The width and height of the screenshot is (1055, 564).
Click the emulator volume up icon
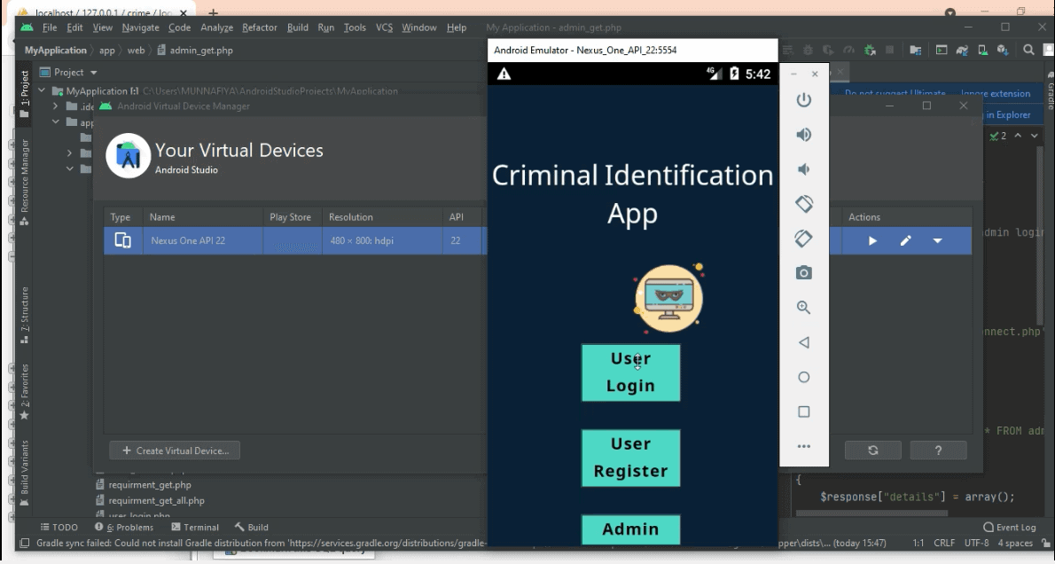pos(803,135)
